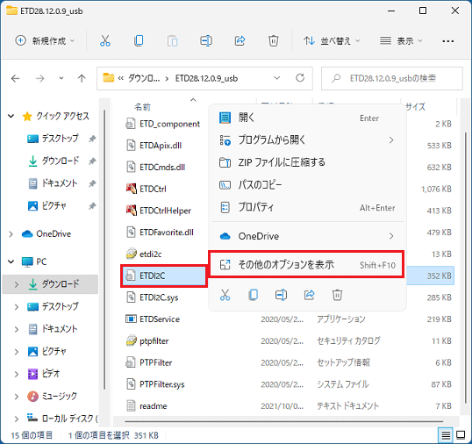Image resolution: width=472 pixels, height=444 pixels.
Task: Click Share icon in context menu
Action: (x=309, y=295)
